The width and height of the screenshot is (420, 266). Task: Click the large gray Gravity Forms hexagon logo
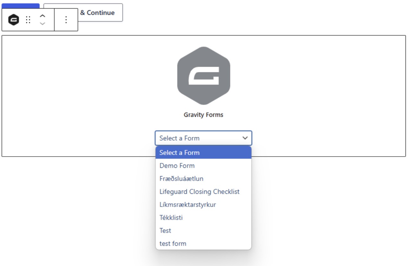204,76
